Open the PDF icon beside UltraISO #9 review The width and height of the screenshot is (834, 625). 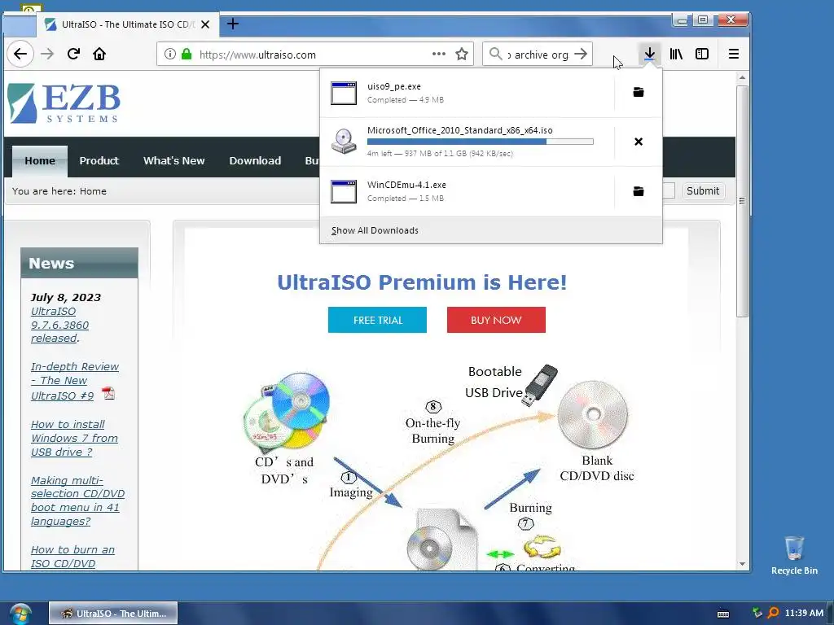[108, 394]
